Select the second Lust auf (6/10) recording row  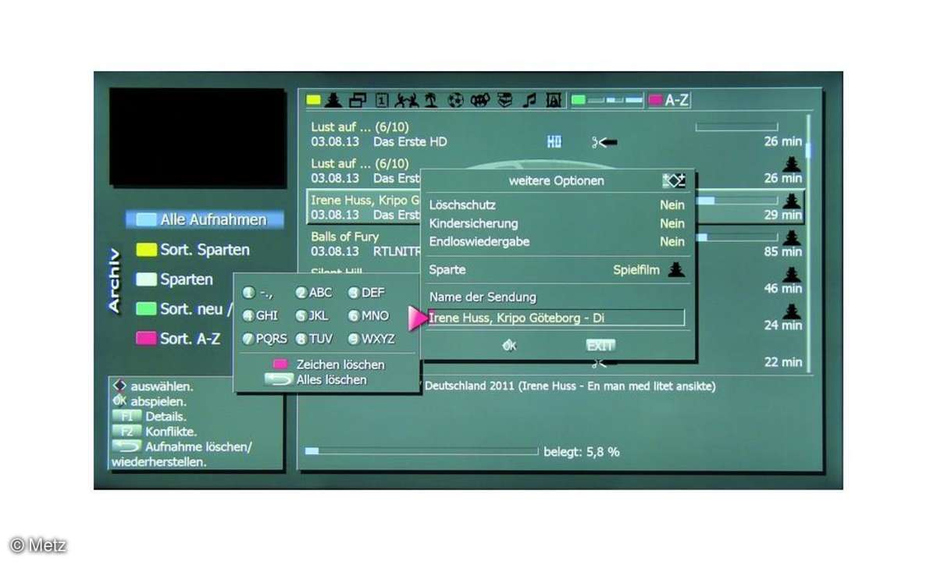(x=557, y=171)
